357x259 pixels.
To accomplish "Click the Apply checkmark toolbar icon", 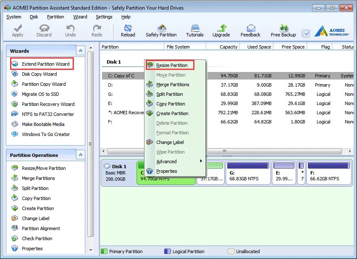I will [18, 28].
